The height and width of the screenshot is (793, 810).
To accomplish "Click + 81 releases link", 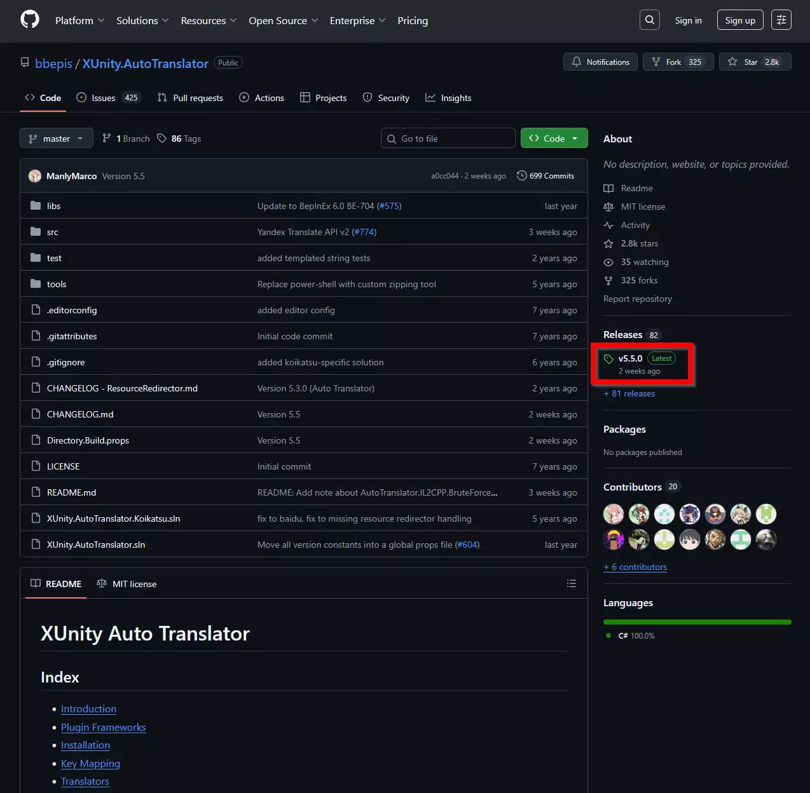I will click(x=629, y=393).
